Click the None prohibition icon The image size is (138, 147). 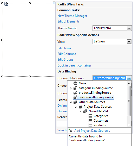(x=75, y=83)
